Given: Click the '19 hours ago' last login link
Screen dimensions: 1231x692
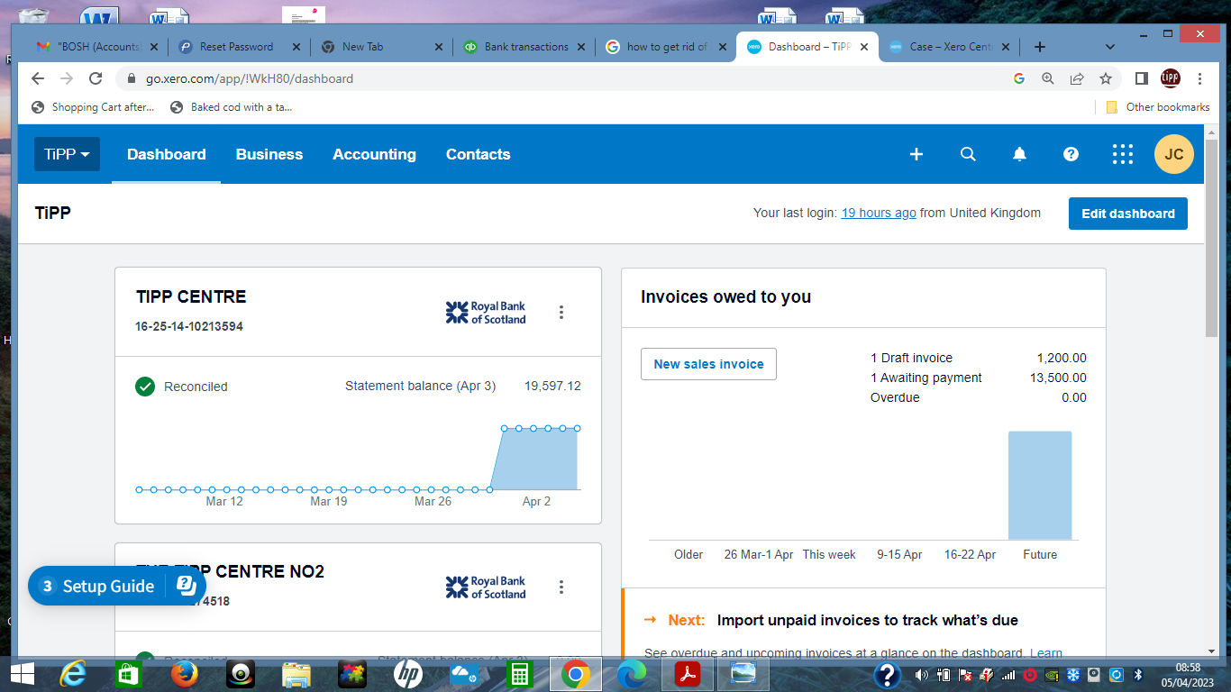Looking at the screenshot, I should point(879,214).
